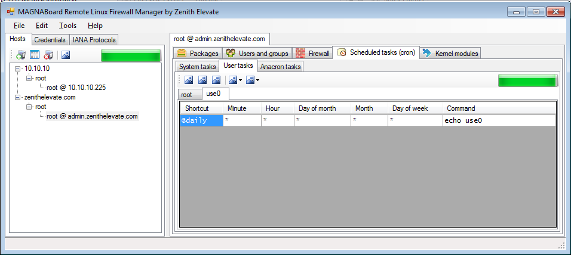Open the Kernel modules tab
Image resolution: width=571 pixels, height=255 pixels.
tap(450, 54)
